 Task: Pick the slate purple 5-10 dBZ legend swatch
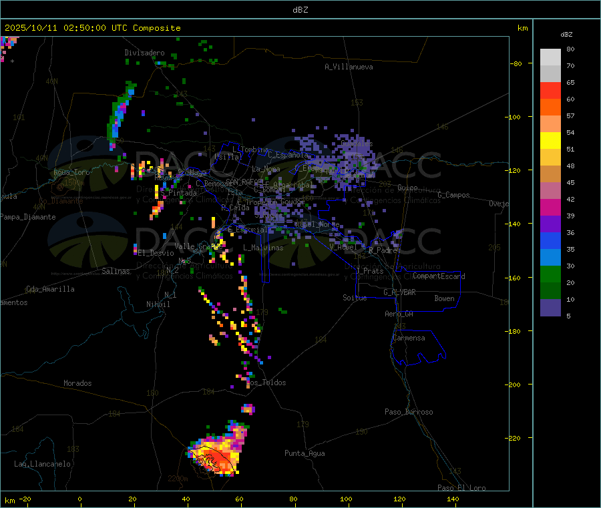point(550,307)
